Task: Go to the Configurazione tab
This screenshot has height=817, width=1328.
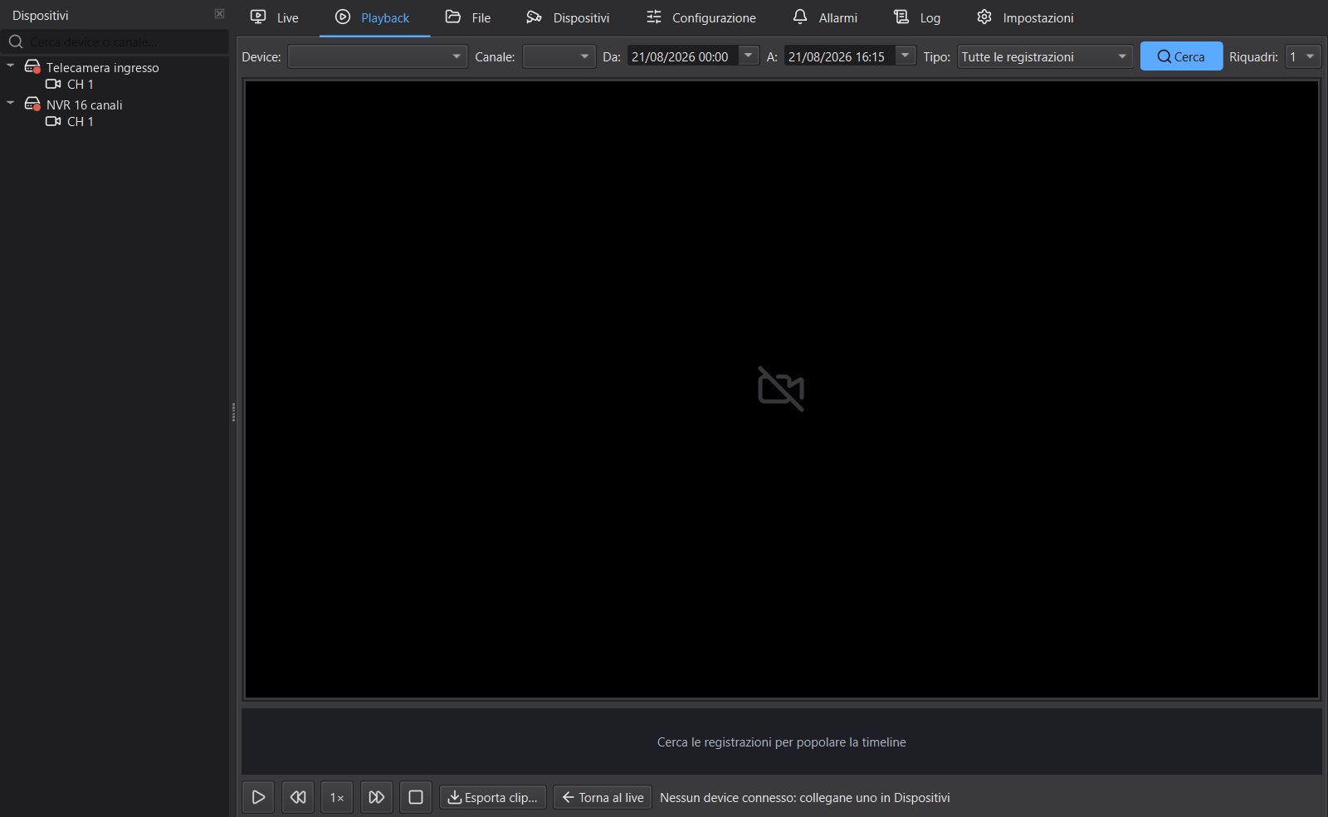Action: (701, 17)
